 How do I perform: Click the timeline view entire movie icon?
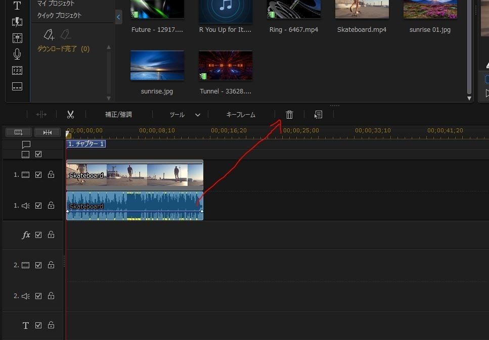(19, 132)
